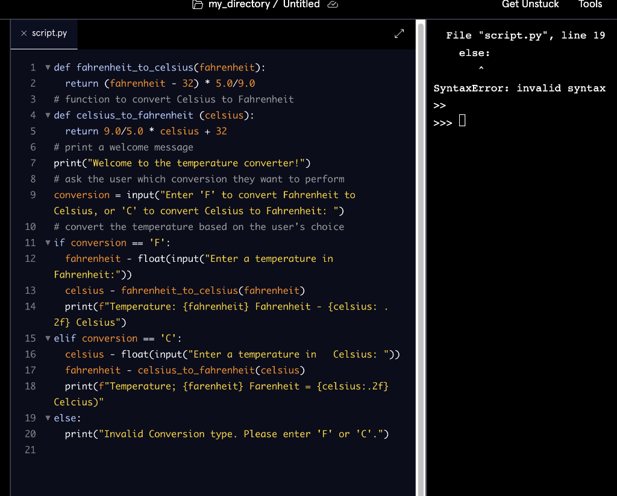Image resolution: width=617 pixels, height=496 pixels.
Task: Collapse the else block on line 19
Action: click(x=48, y=418)
